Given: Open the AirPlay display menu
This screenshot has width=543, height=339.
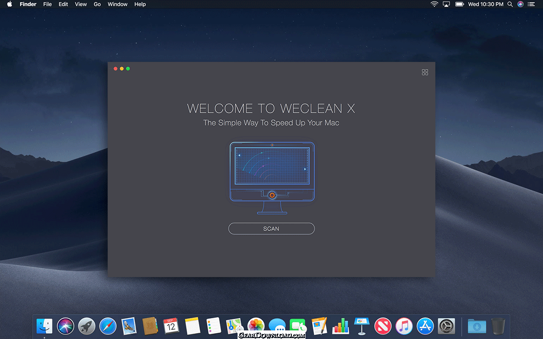Looking at the screenshot, I should [x=447, y=4].
